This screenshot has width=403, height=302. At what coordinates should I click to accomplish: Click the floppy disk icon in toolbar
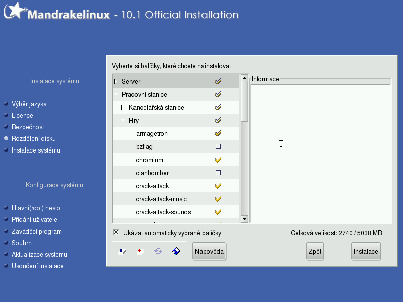point(176,251)
